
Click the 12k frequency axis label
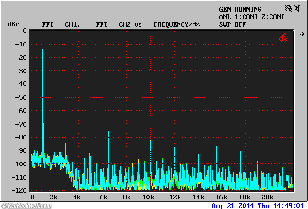[175, 197]
